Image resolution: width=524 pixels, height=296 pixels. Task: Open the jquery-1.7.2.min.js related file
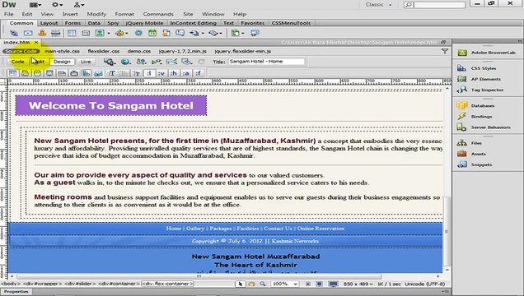[x=182, y=51]
